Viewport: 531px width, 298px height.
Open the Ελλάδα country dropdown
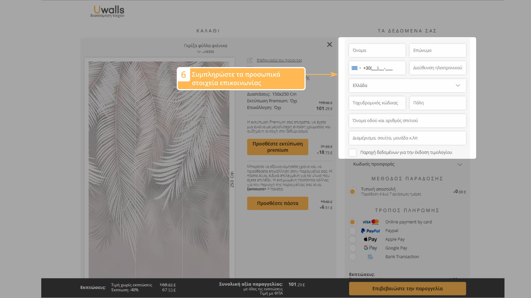click(x=407, y=85)
